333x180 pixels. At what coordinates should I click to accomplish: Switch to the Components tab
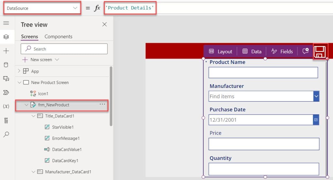[59, 37]
